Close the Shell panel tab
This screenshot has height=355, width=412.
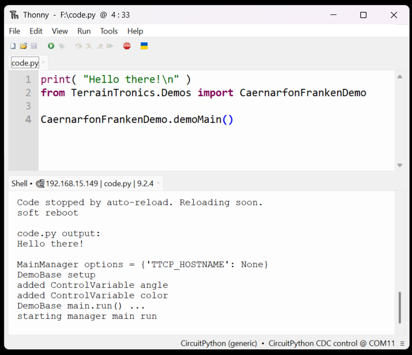158,183
